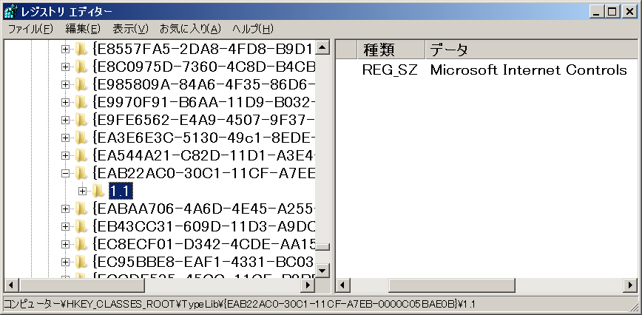Select the {EC95BBE8-EAF1-4331 tree key

coord(203,262)
